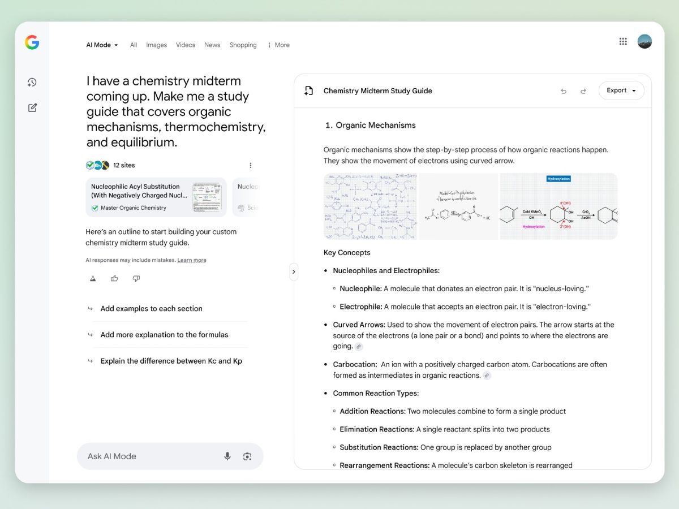Click the Substitution Reactions line
This screenshot has height=509, width=679.
445,447
